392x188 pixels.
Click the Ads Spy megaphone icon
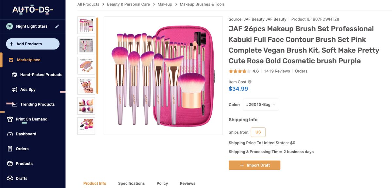(x=14, y=89)
